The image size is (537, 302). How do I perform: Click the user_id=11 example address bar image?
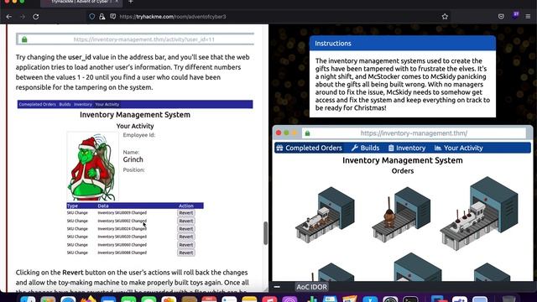(x=135, y=39)
